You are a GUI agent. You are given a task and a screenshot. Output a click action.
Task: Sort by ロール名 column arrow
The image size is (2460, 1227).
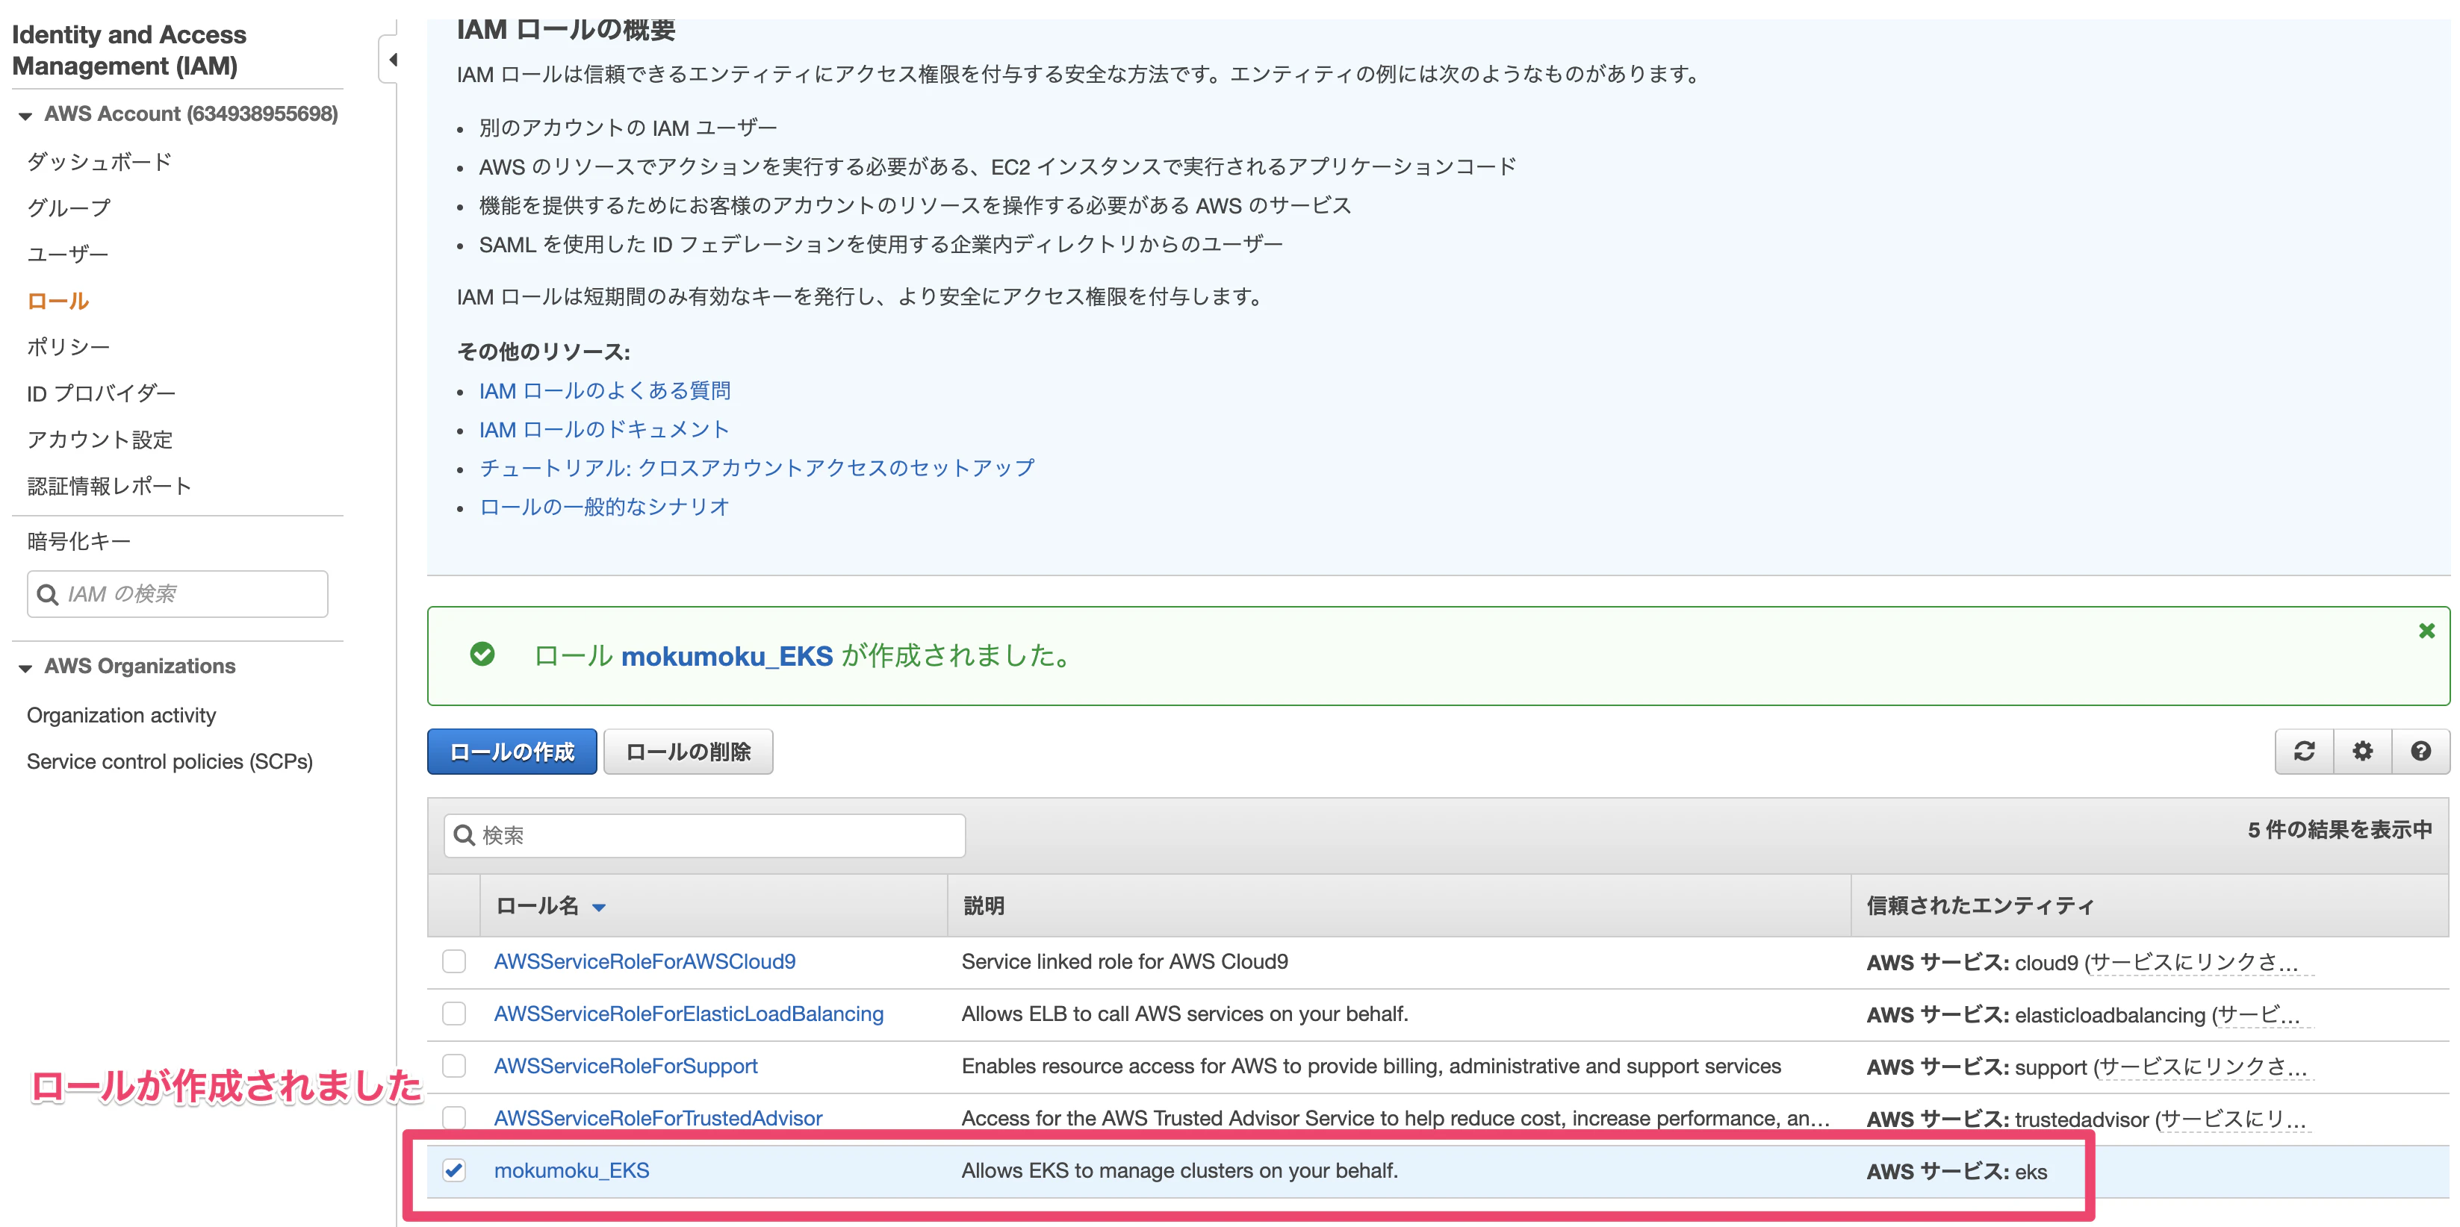pos(599,908)
